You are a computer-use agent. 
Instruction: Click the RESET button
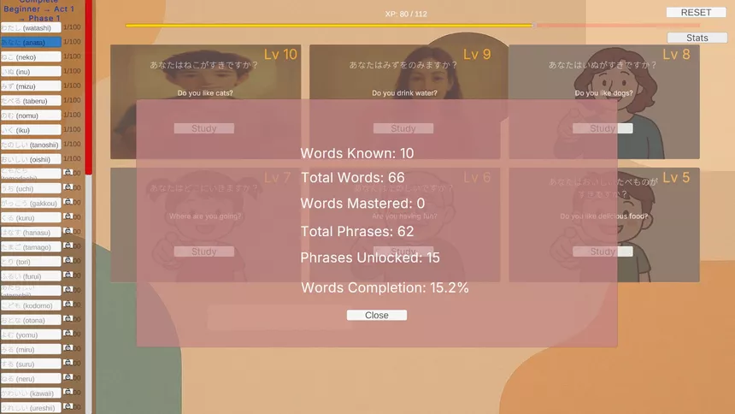[696, 12]
